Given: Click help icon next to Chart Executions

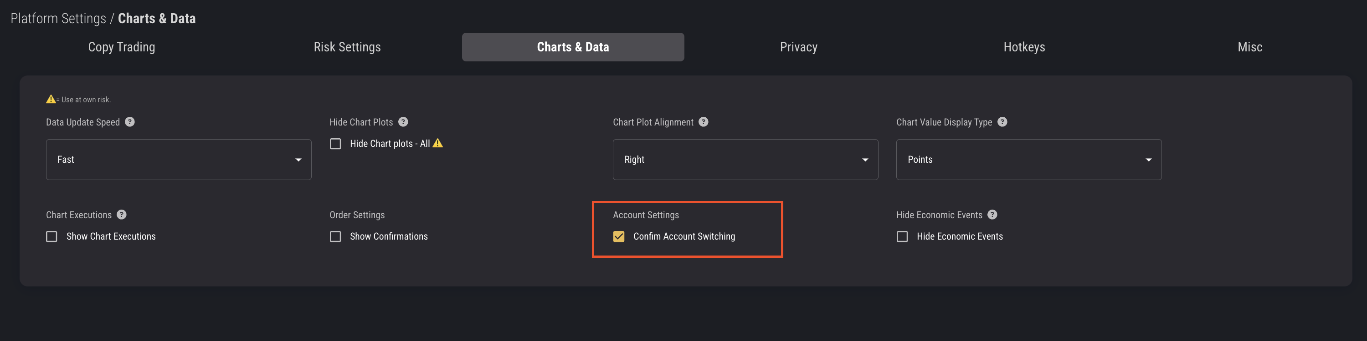Looking at the screenshot, I should click(122, 215).
